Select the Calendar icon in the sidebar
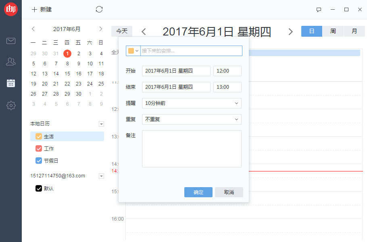The width and height of the screenshot is (367, 242). (x=10, y=83)
